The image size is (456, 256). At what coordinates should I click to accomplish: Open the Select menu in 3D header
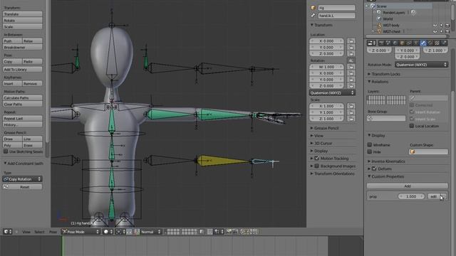(x=39, y=232)
